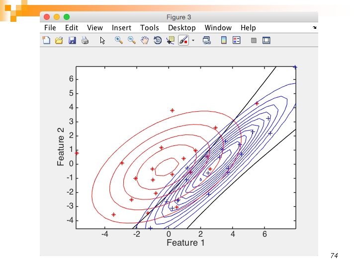Save figure with floppy disk icon

[72, 41]
